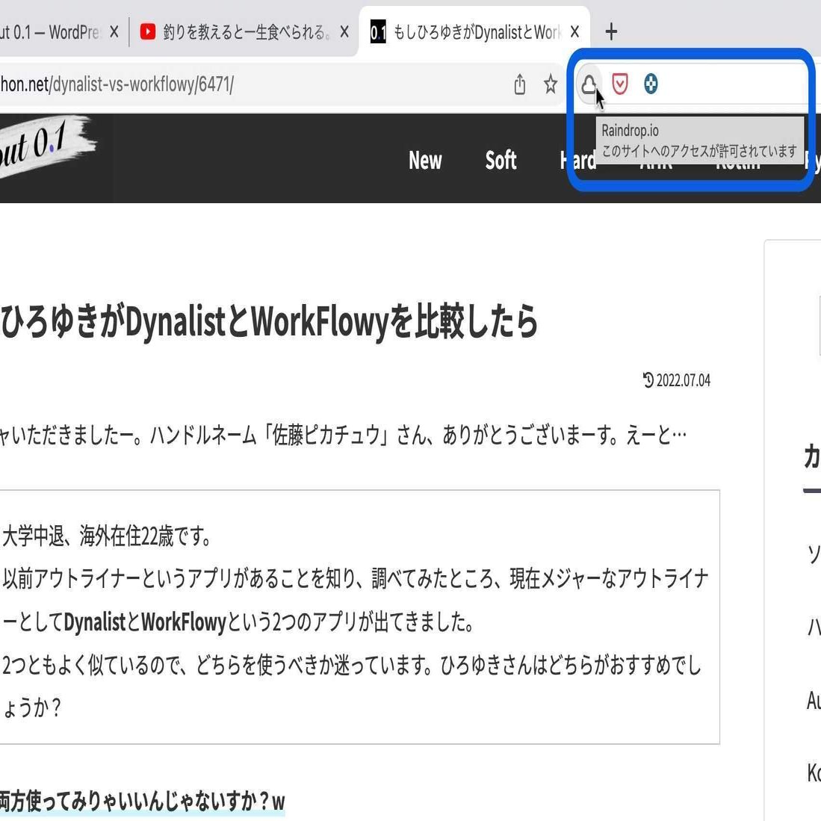
Task: Open a new tab with plus button
Action: pos(611,32)
